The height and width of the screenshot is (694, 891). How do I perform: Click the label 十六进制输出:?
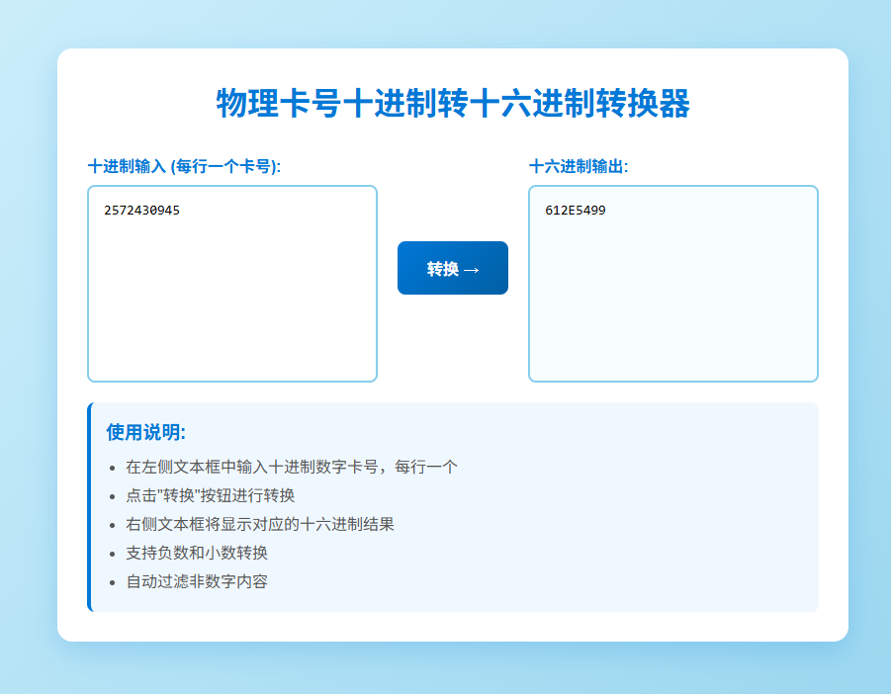579,166
